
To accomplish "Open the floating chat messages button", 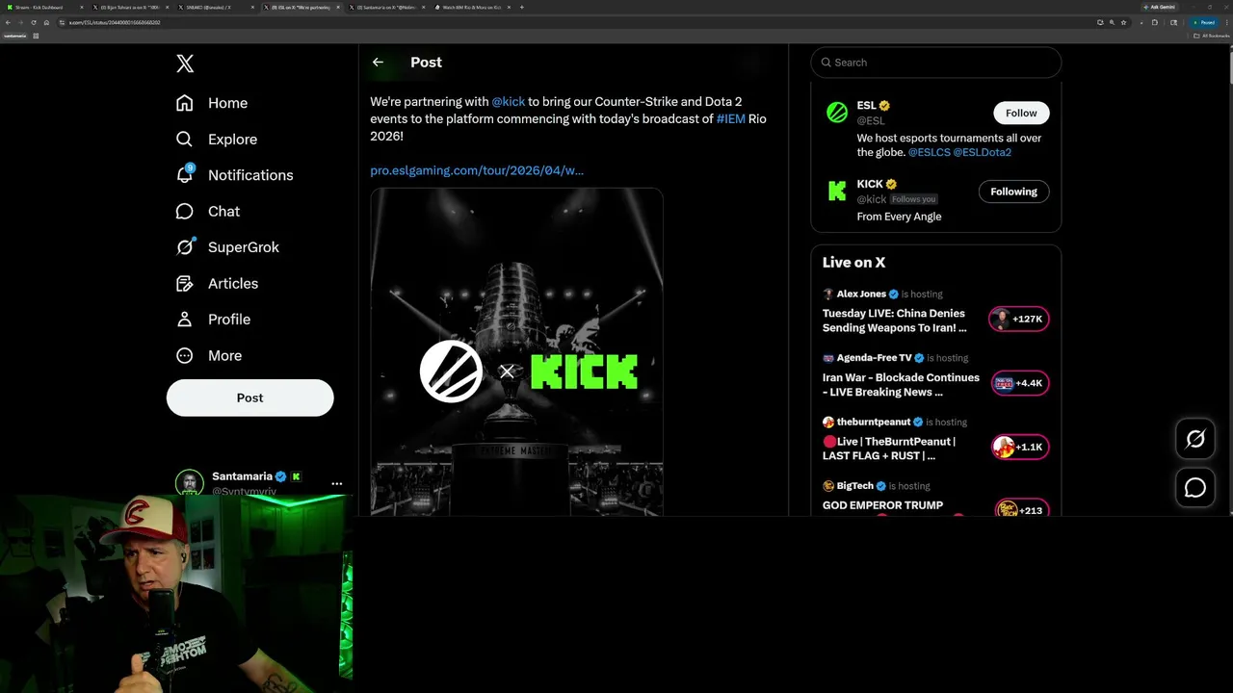I will click(x=1195, y=488).
